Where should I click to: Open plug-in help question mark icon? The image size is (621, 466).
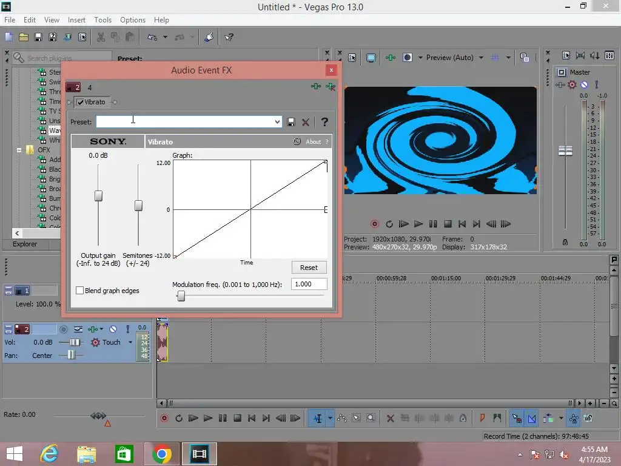coord(324,122)
